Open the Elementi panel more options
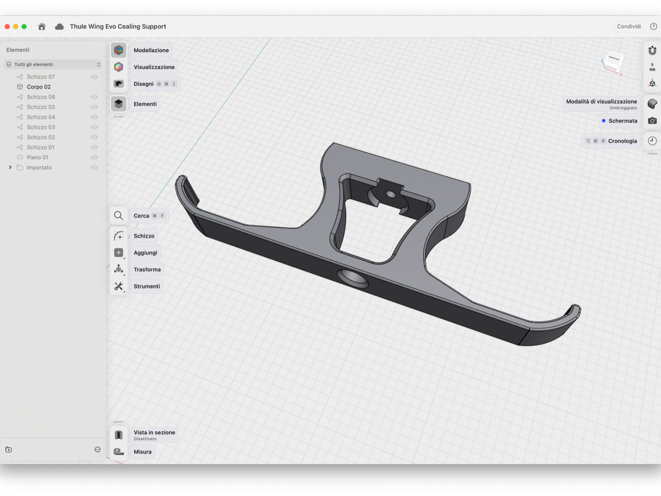661x496 pixels. point(98,449)
